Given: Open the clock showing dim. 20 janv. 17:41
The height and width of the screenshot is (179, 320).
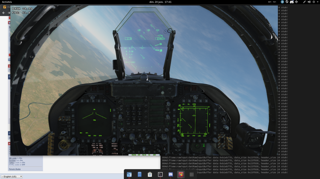Looking at the screenshot, I should 160,2.
